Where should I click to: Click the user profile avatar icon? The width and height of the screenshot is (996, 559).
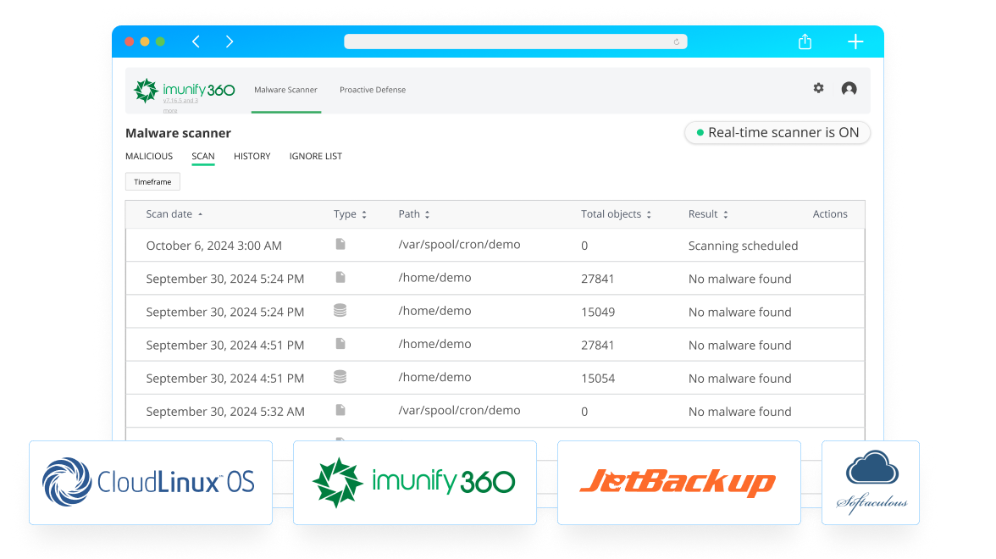(x=849, y=89)
